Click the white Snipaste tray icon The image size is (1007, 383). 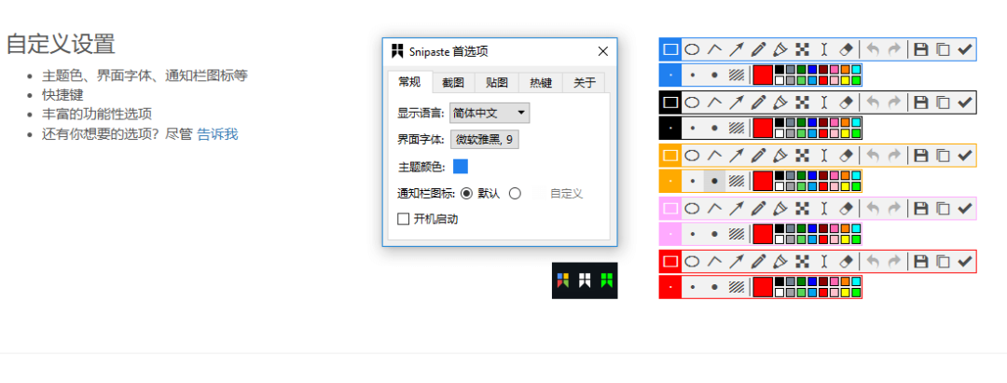click(x=585, y=280)
